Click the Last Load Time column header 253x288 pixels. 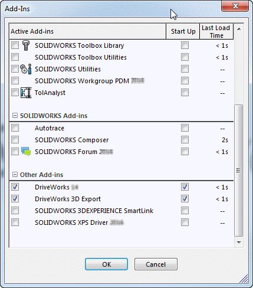pos(216,31)
